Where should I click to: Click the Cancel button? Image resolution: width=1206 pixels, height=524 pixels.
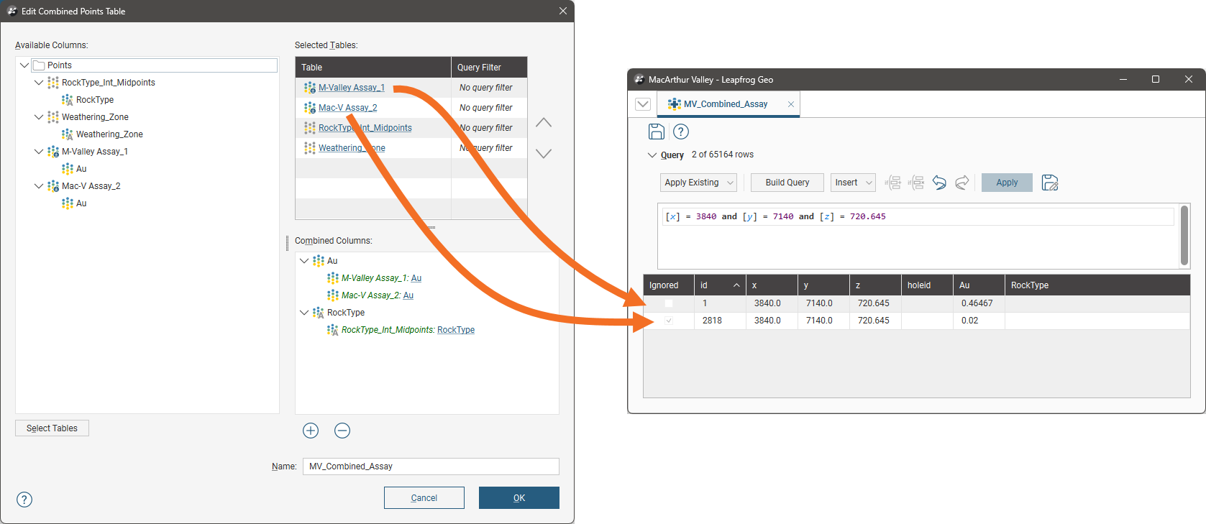click(424, 498)
